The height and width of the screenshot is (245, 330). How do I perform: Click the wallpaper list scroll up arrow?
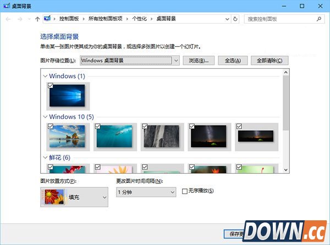pyautogui.click(x=286, y=73)
